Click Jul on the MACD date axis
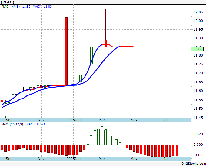206x166 pixels. tap(166, 159)
